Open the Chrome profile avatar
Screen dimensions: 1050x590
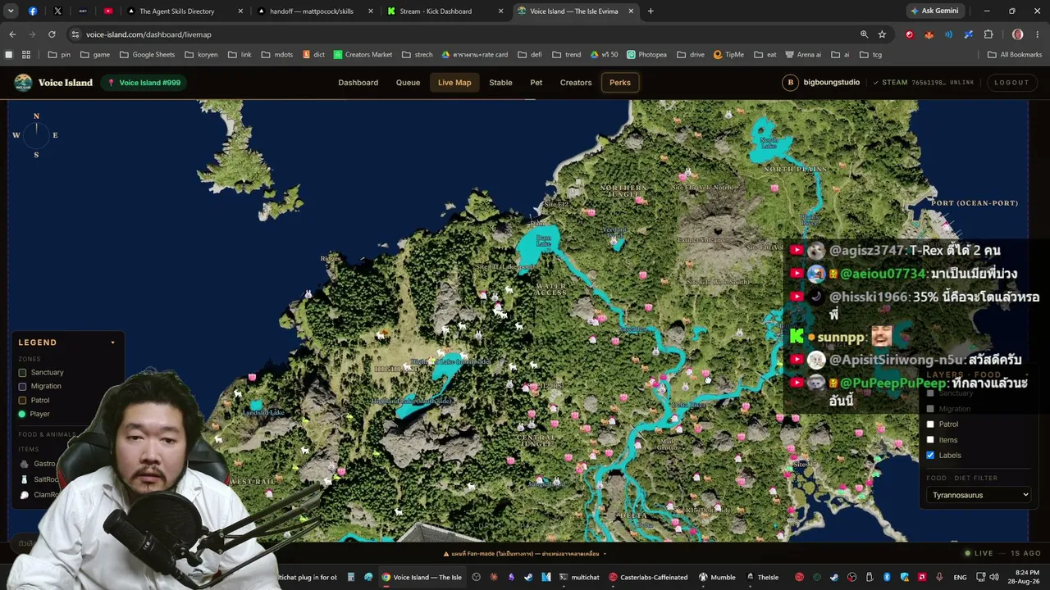tap(1017, 34)
